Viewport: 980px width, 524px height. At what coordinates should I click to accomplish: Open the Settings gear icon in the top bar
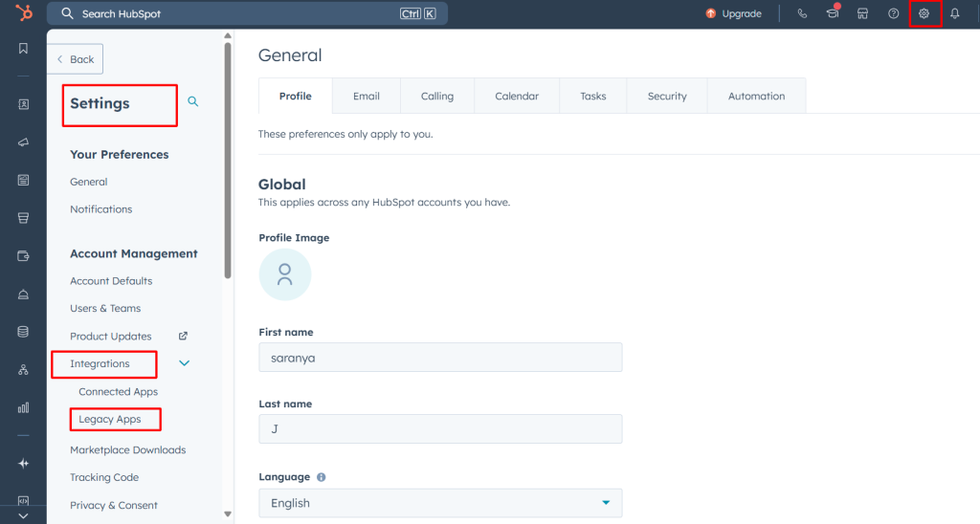(924, 13)
